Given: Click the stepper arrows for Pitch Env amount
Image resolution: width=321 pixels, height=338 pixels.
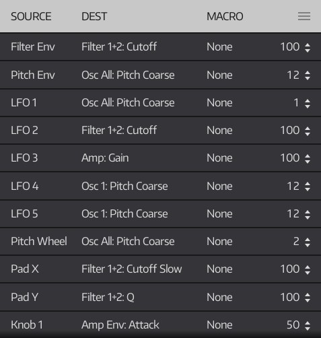Looking at the screenshot, I should (308, 75).
